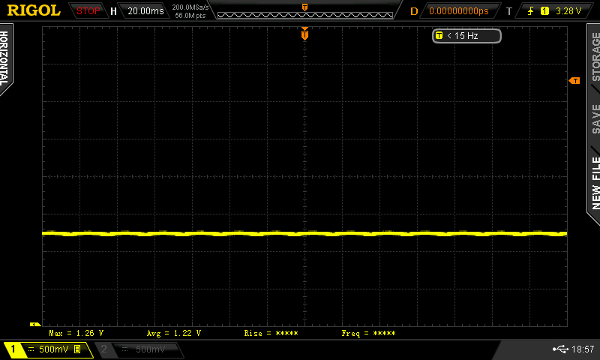Click the orange trigger position marker atop the grid

coord(304,34)
